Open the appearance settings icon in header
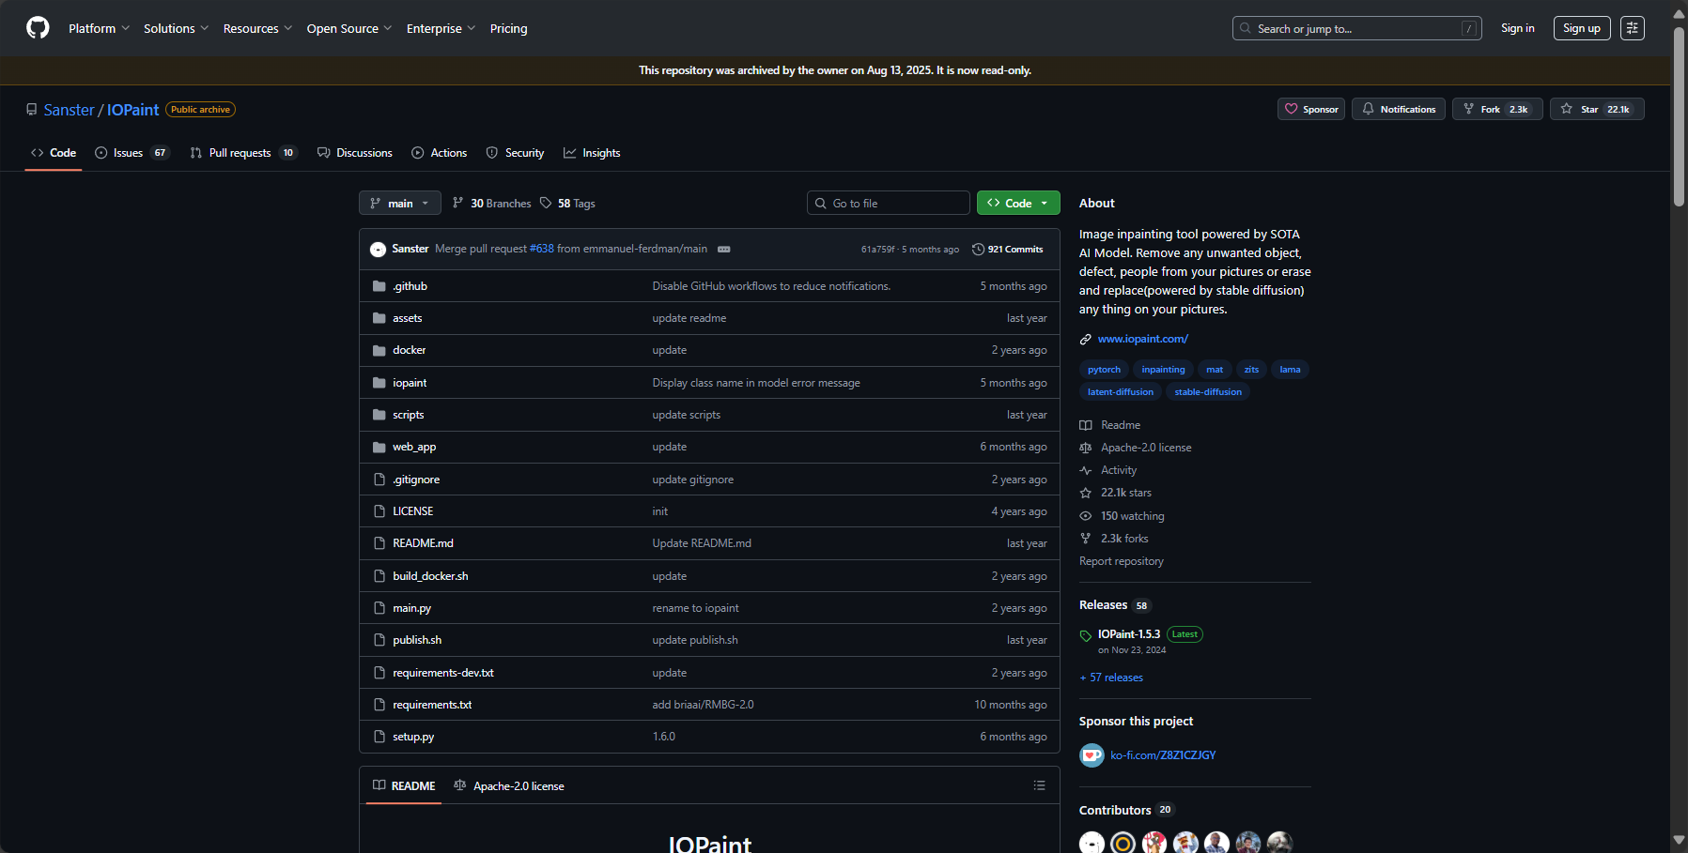Screen dimensions: 1688x853 (1633, 28)
